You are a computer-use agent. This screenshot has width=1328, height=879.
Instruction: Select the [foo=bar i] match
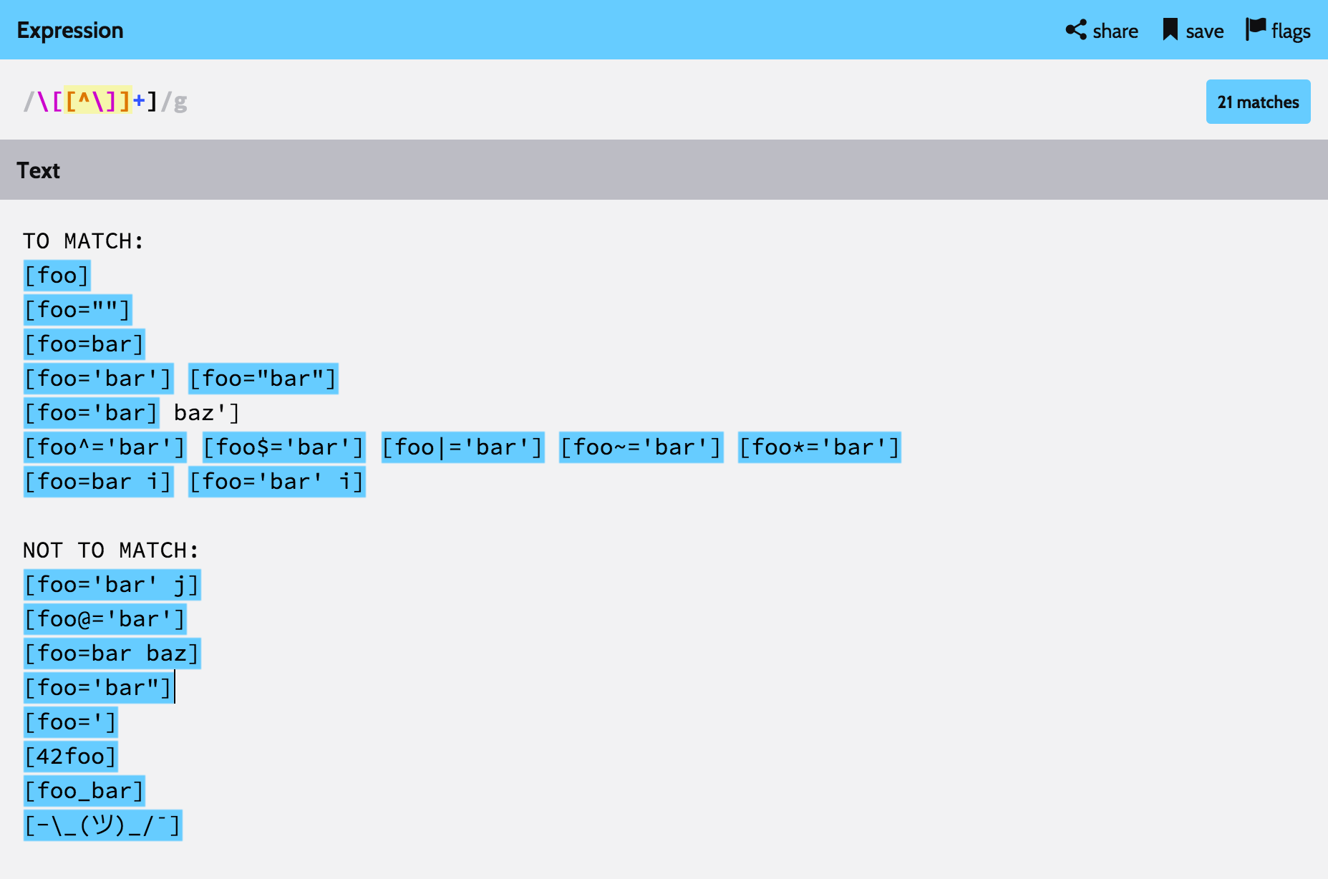point(98,482)
